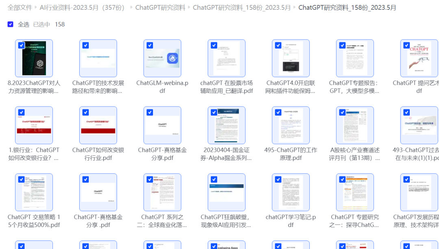Uncheck the A股核心产业赛道述评月刊 checkbox
Screen dimensions: 439x249
coord(342,112)
